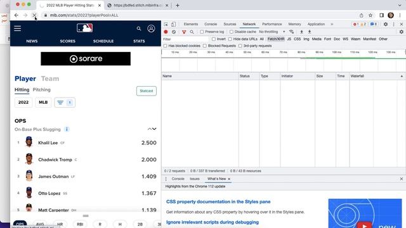Open network conditions wifi icon
Image resolution: width=406 pixels, height=228 pixels.
[292, 32]
